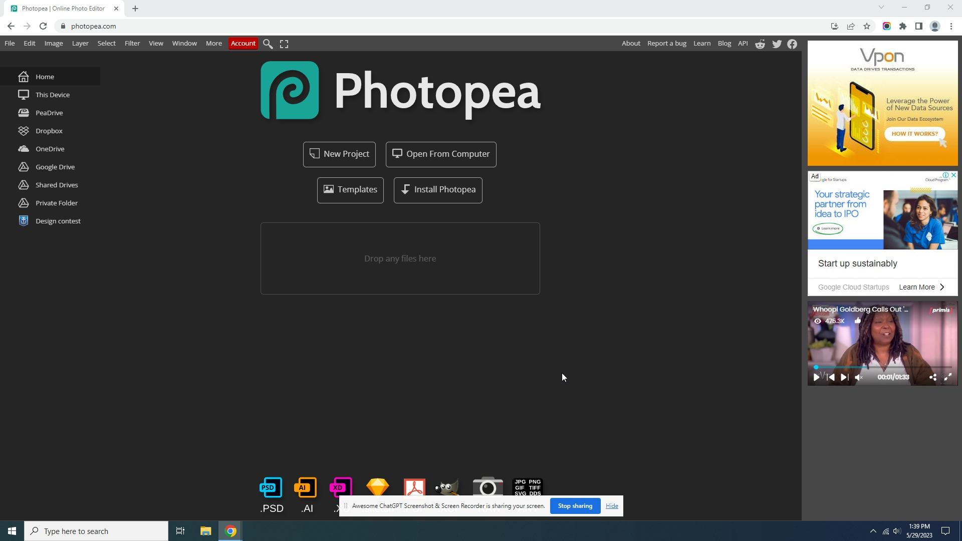The image size is (962, 541).
Task: Expand the video ad to fullscreen
Action: (948, 377)
